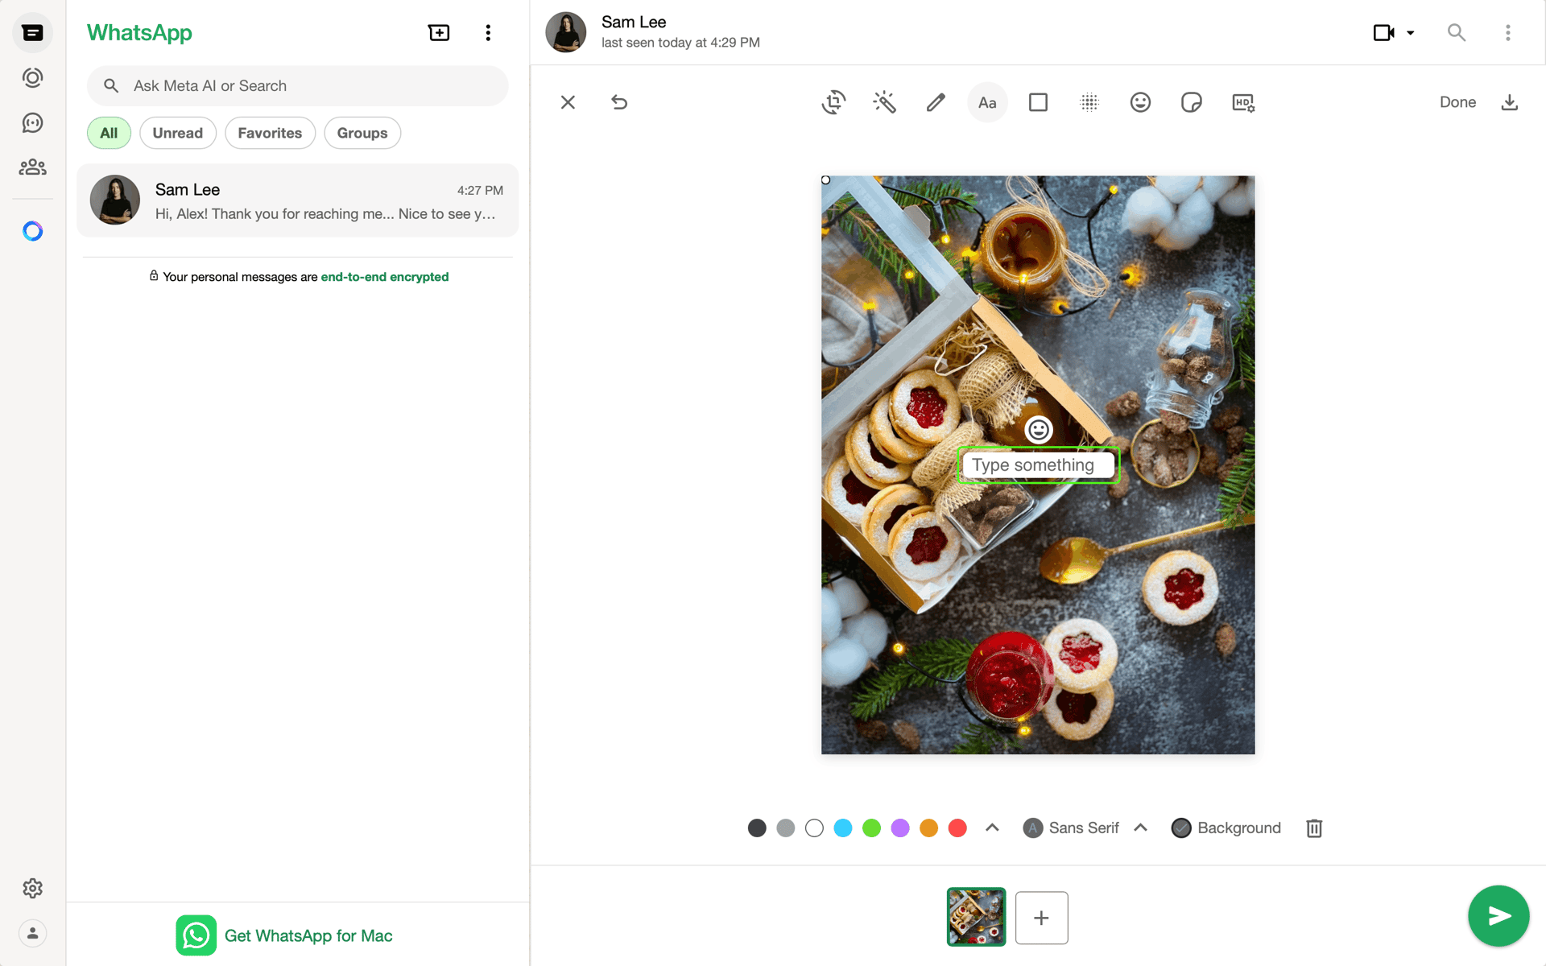
Task: Click the Sam Lee name in the header
Action: [x=634, y=23]
